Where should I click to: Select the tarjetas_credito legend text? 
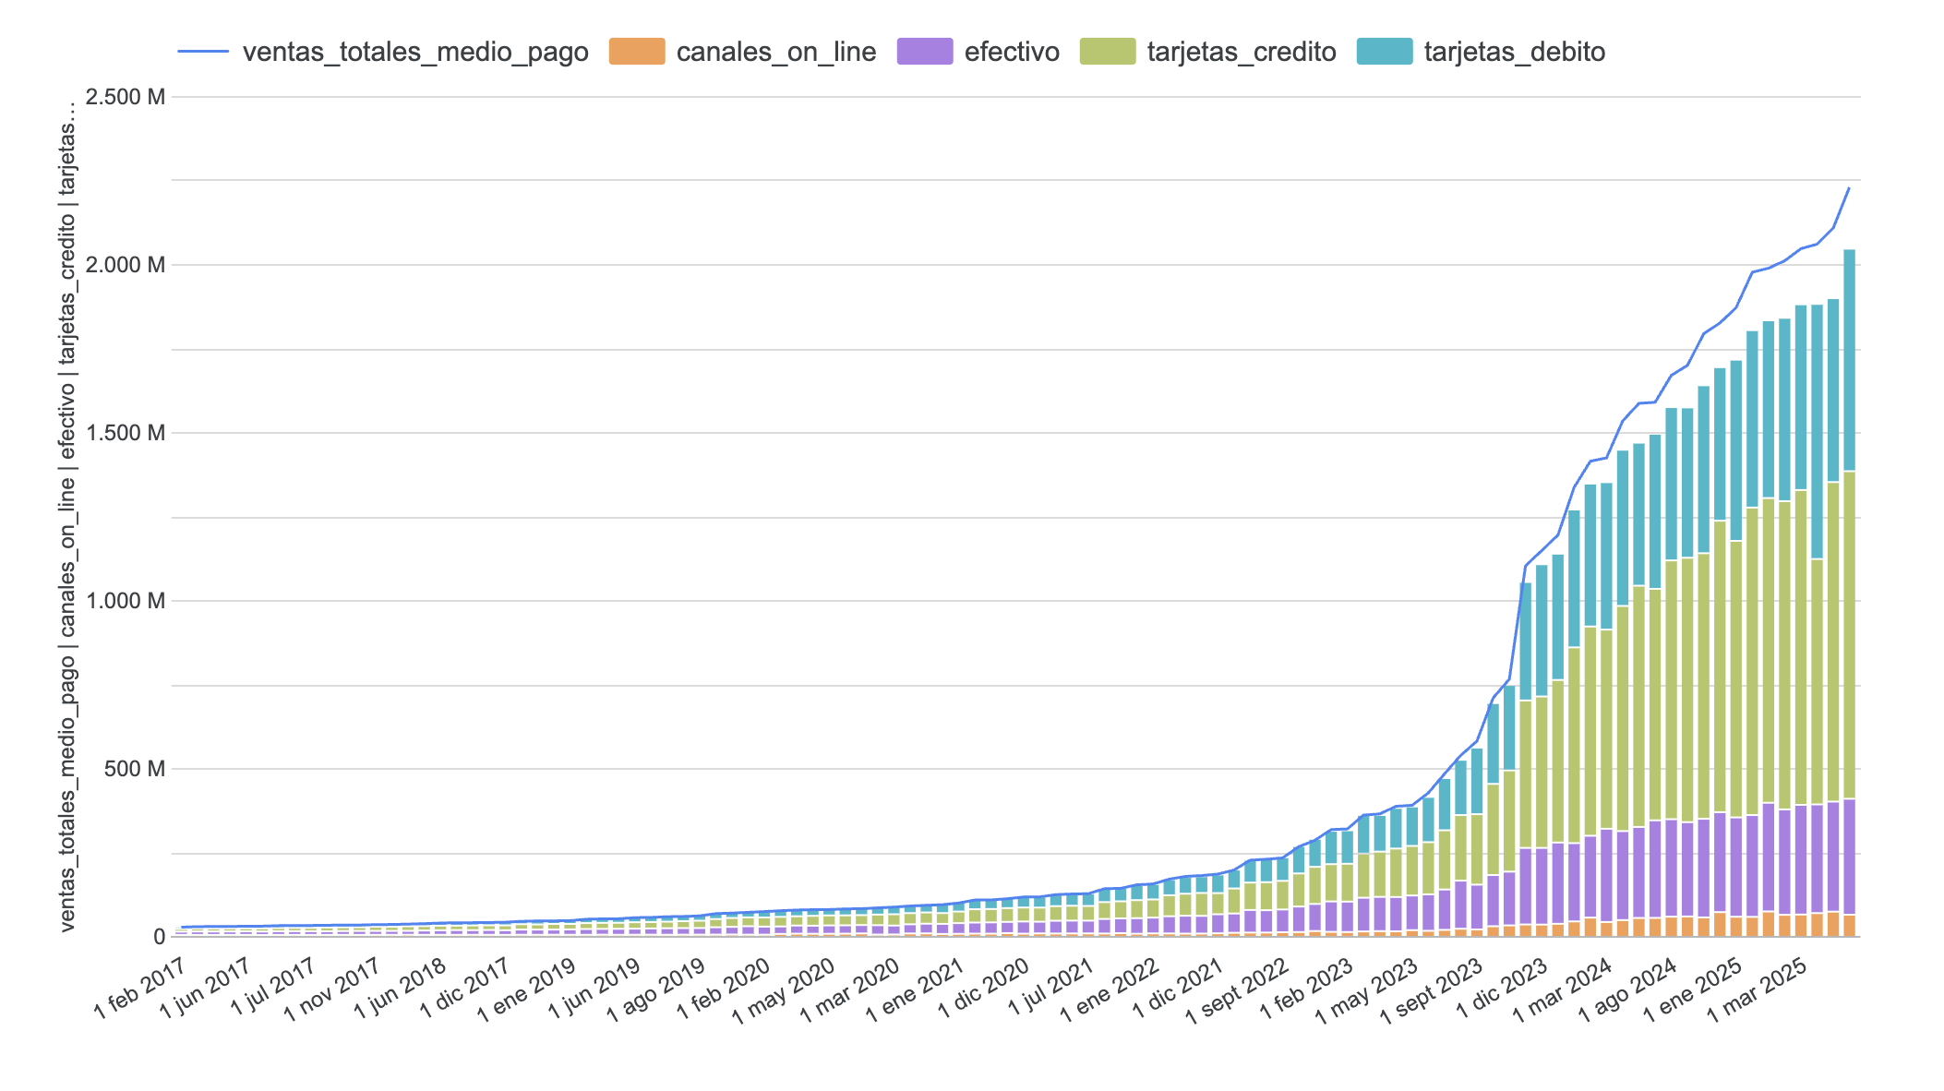[x=1240, y=53]
